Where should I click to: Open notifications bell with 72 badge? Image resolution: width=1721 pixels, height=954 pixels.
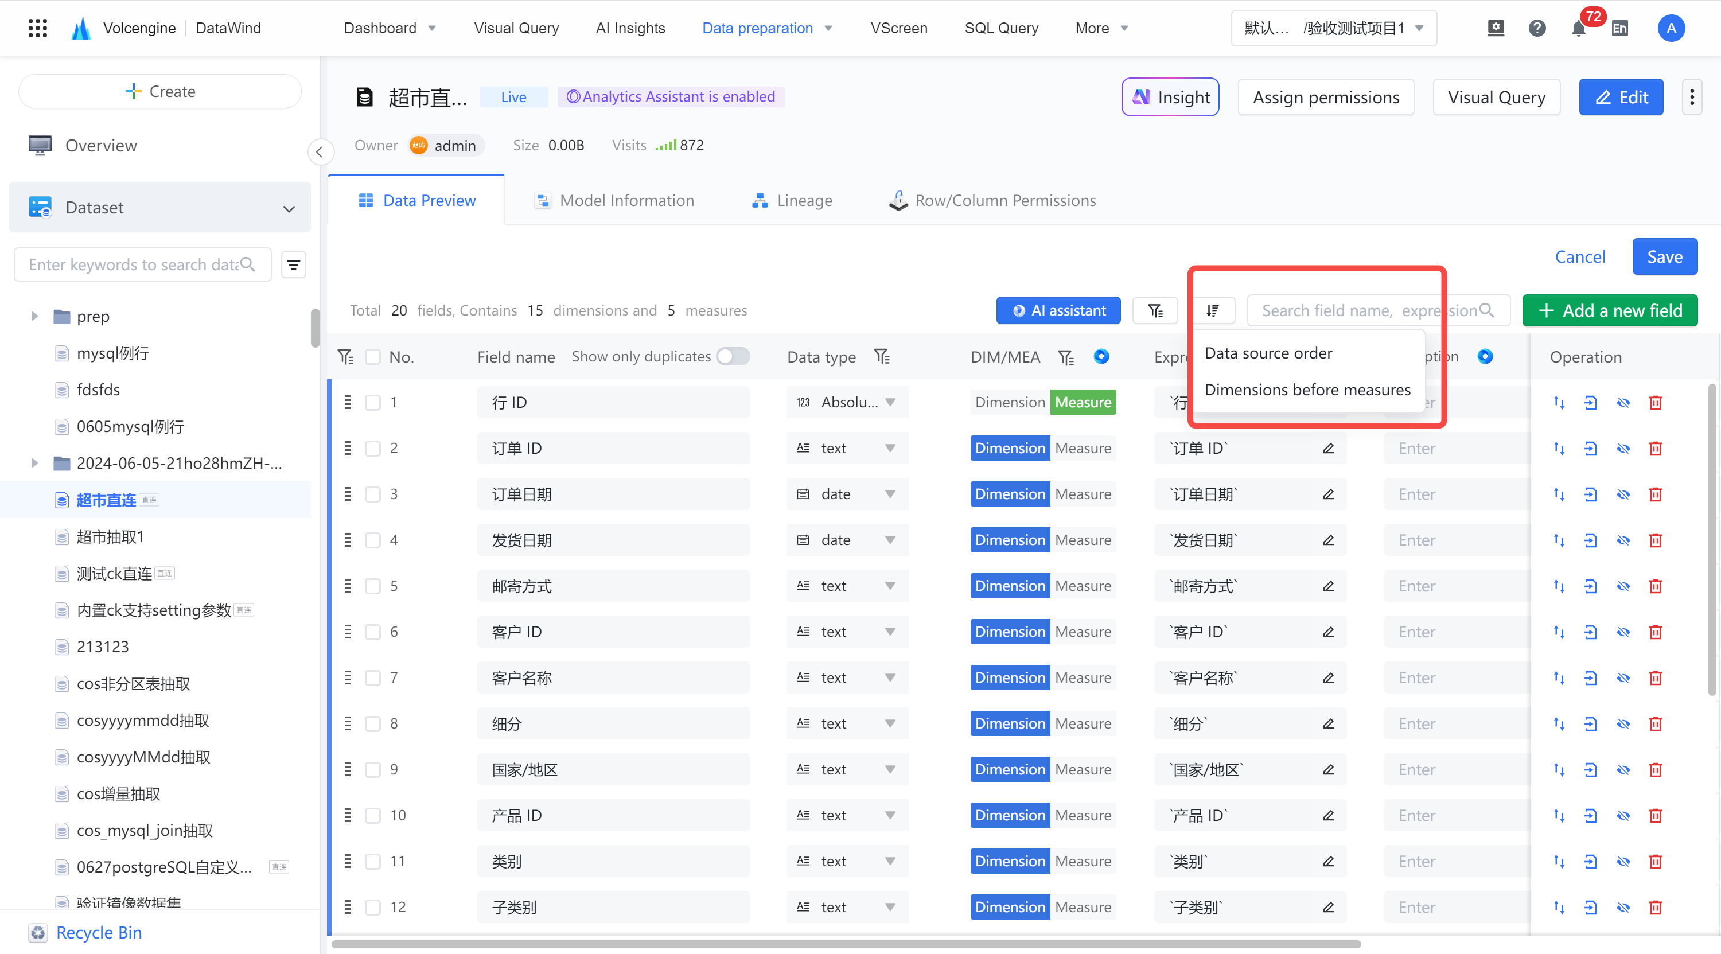coord(1578,28)
